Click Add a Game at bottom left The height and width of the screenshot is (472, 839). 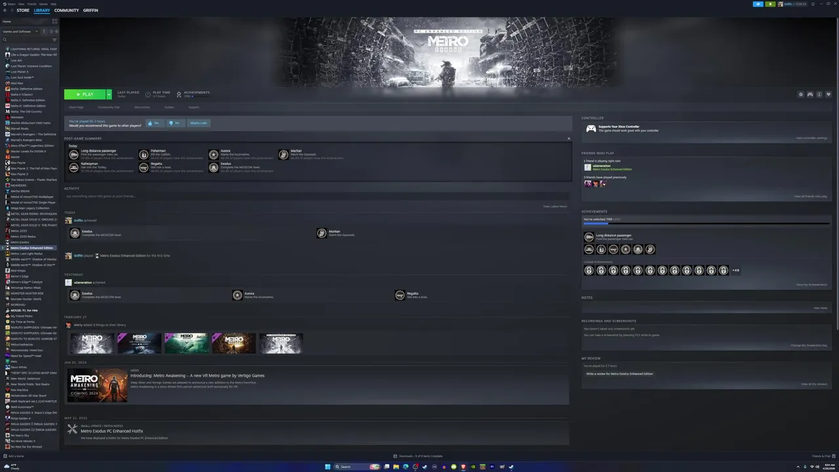(14, 456)
